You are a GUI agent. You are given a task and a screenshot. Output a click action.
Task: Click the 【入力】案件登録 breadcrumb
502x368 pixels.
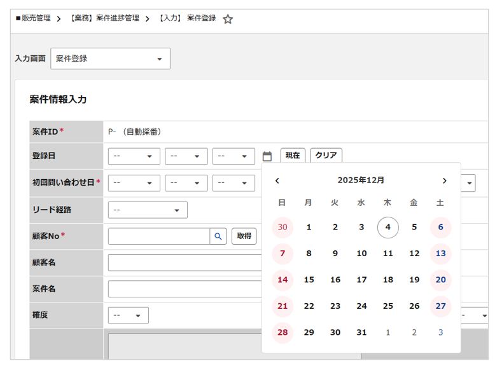(187, 18)
